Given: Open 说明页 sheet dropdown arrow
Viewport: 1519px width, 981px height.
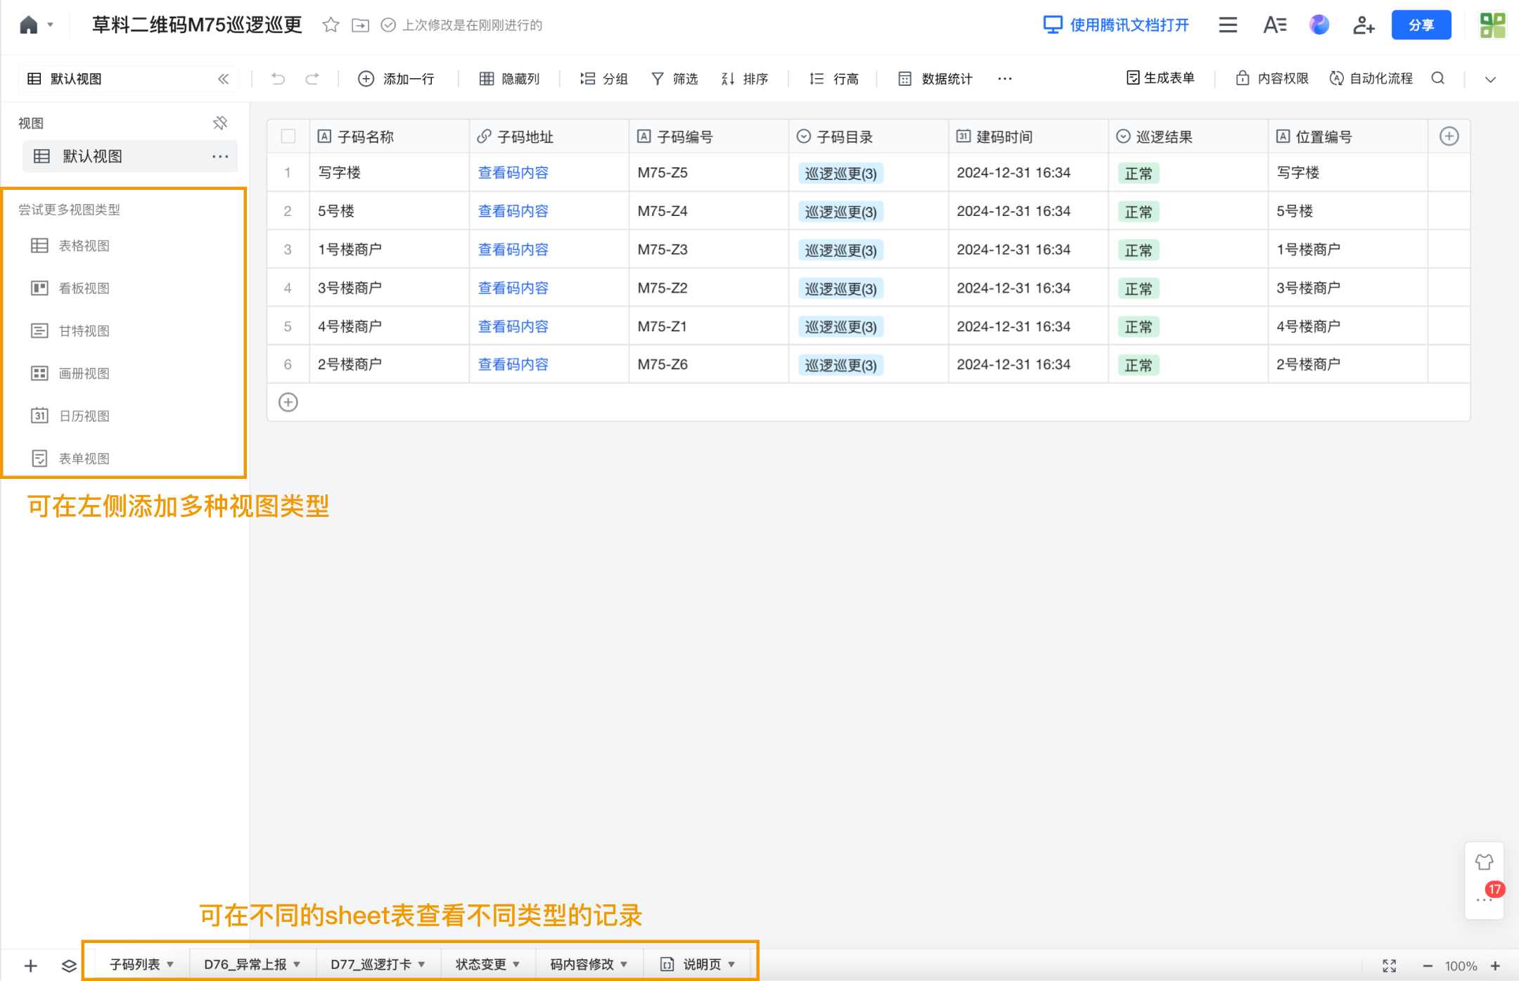Looking at the screenshot, I should (731, 964).
